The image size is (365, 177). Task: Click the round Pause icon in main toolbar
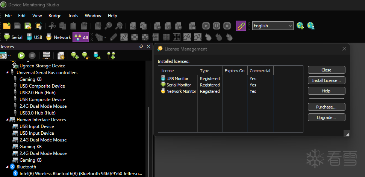[x=217, y=26]
